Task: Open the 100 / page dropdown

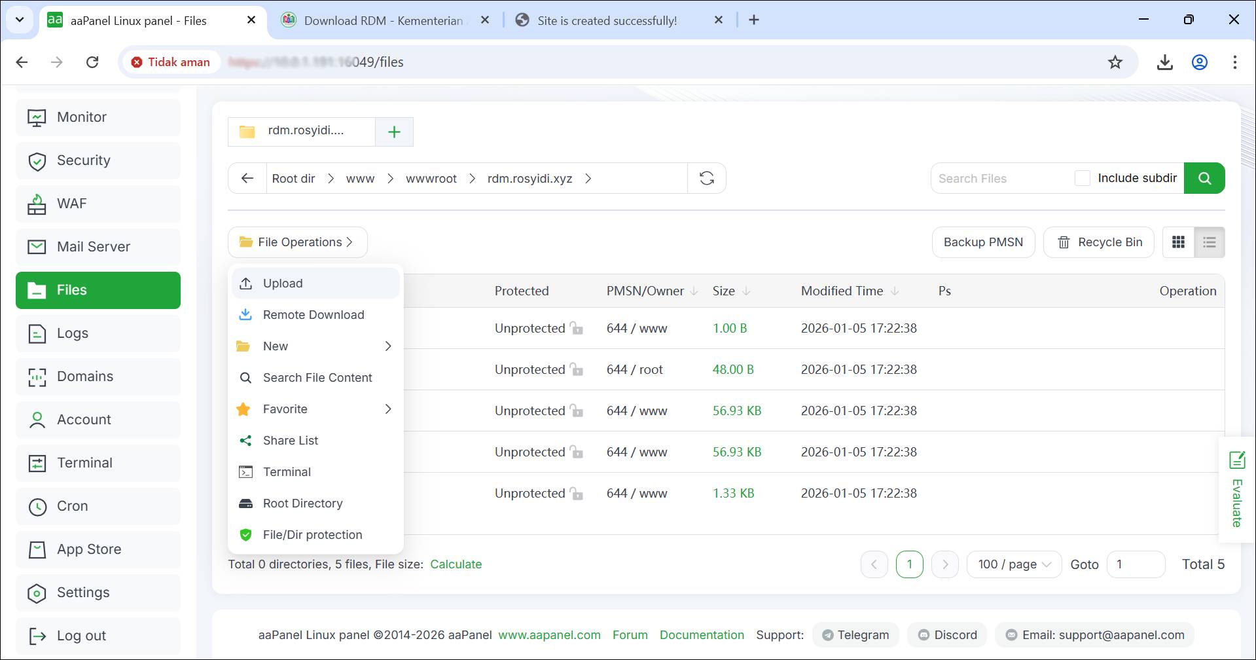Action: point(1014,564)
